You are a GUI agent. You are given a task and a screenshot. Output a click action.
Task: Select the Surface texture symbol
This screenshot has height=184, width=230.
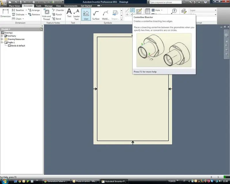[x=96, y=14]
